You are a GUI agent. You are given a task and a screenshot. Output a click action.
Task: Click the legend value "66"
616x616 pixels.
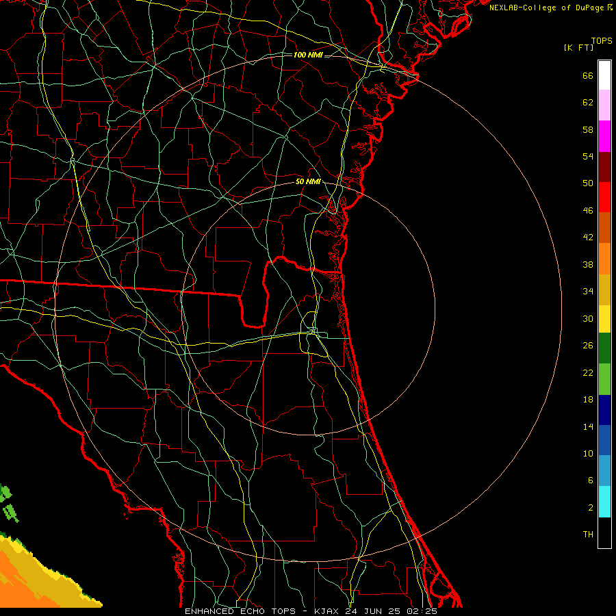[588, 76]
